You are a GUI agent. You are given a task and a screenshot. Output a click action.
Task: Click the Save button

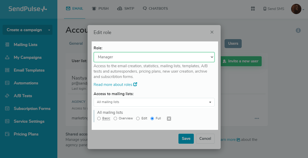[186, 139]
